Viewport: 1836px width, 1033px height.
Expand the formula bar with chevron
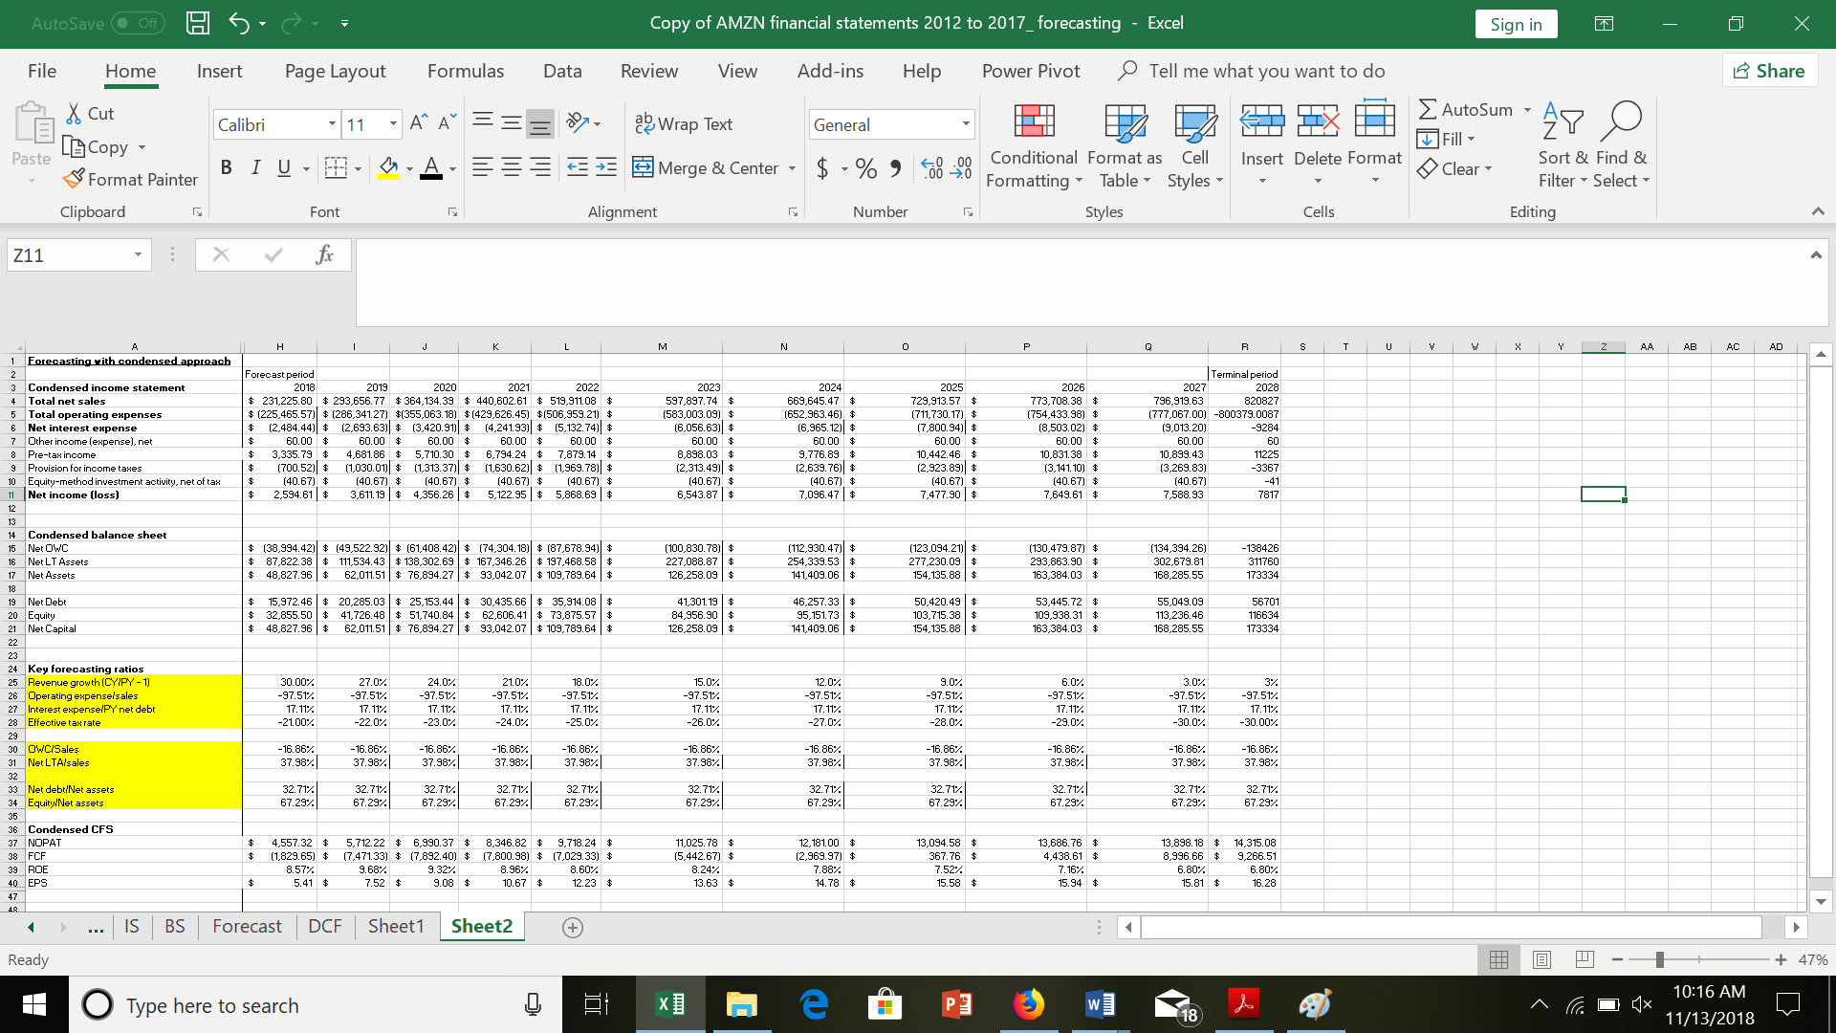point(1816,254)
